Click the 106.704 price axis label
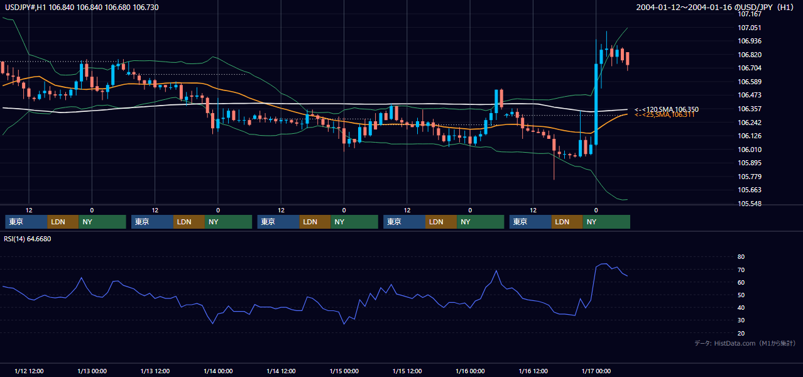Screen dimensions: 803x377 tap(750, 68)
